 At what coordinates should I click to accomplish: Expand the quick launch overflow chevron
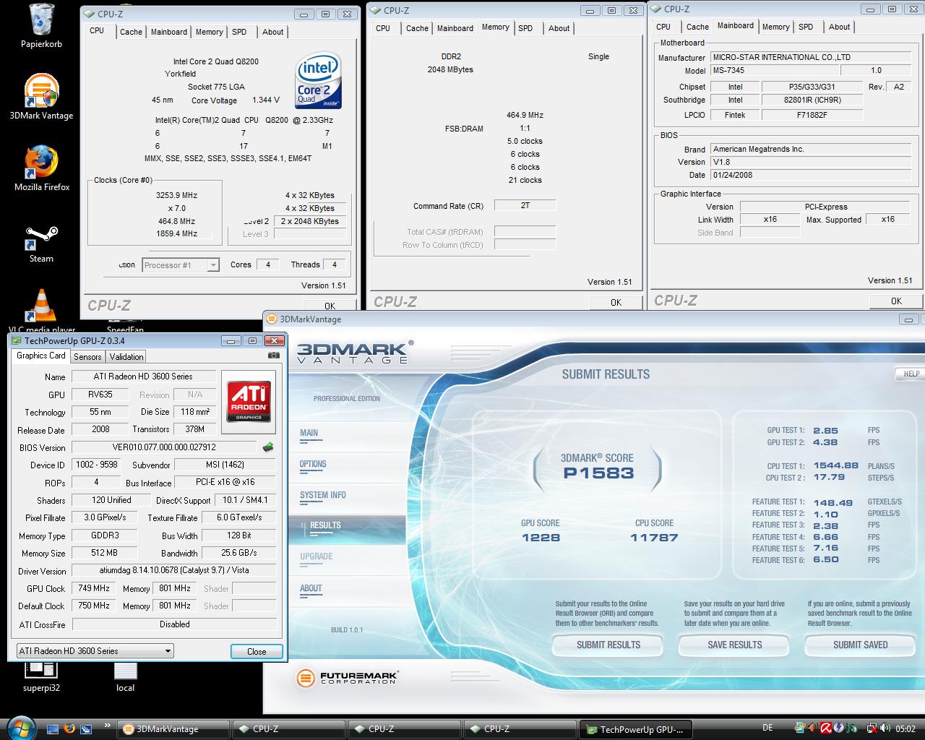[108, 725]
